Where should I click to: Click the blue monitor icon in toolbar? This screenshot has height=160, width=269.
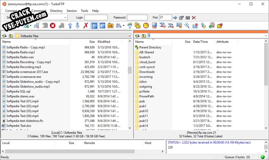(154, 26)
